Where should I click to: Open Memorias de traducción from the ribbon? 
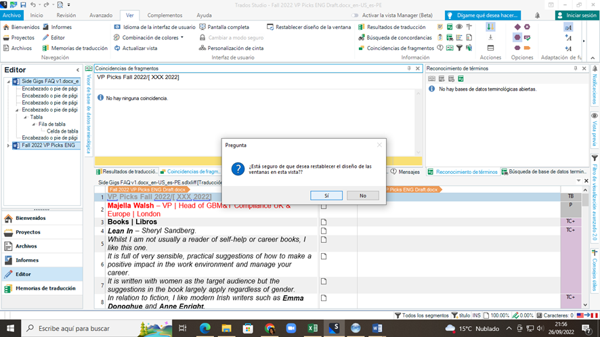pyautogui.click(x=75, y=48)
